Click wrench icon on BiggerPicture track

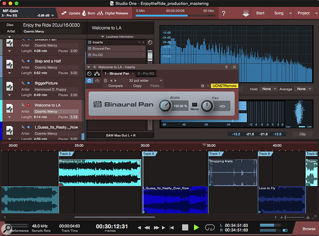coord(23,83)
